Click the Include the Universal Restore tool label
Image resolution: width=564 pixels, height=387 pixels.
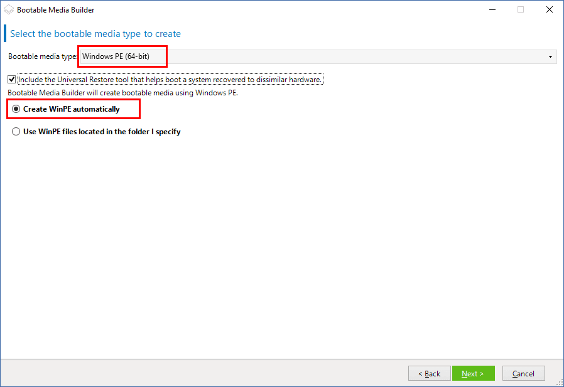pos(170,80)
